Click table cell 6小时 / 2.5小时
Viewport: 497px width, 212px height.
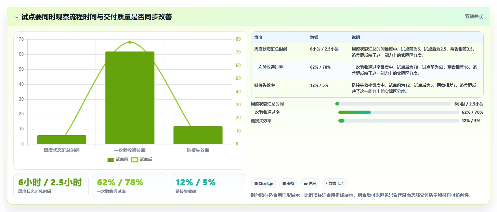tap(324, 49)
